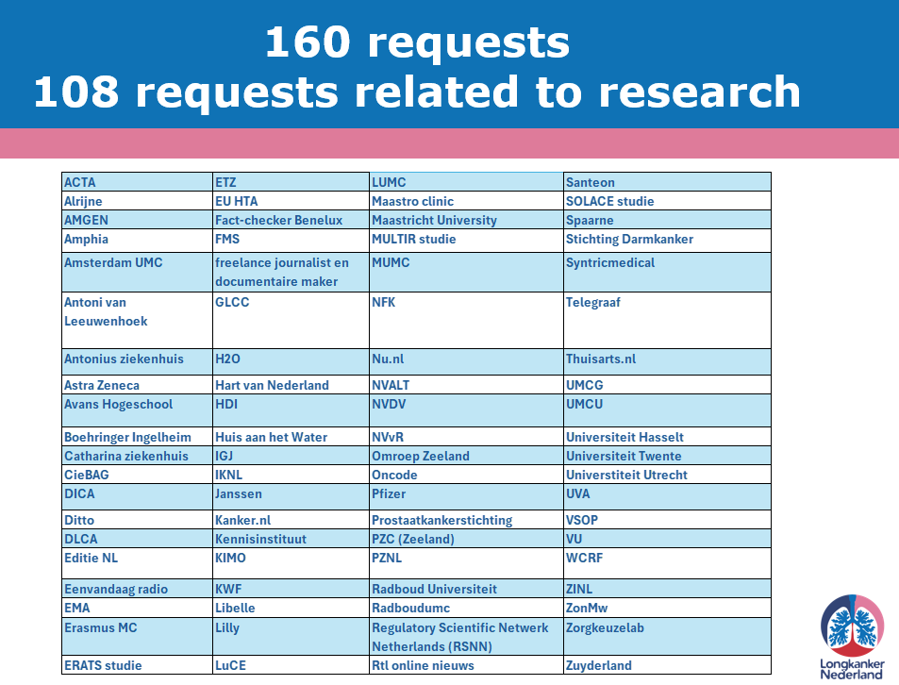Select the Alrijne cell
Viewport: 899px width, 685px height.
(x=137, y=201)
